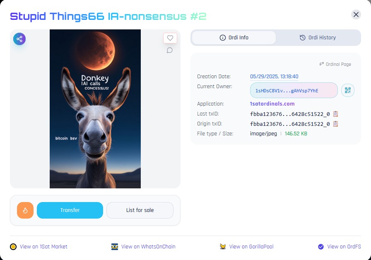Click the List for sale button
The image size is (371, 260).
tap(140, 210)
